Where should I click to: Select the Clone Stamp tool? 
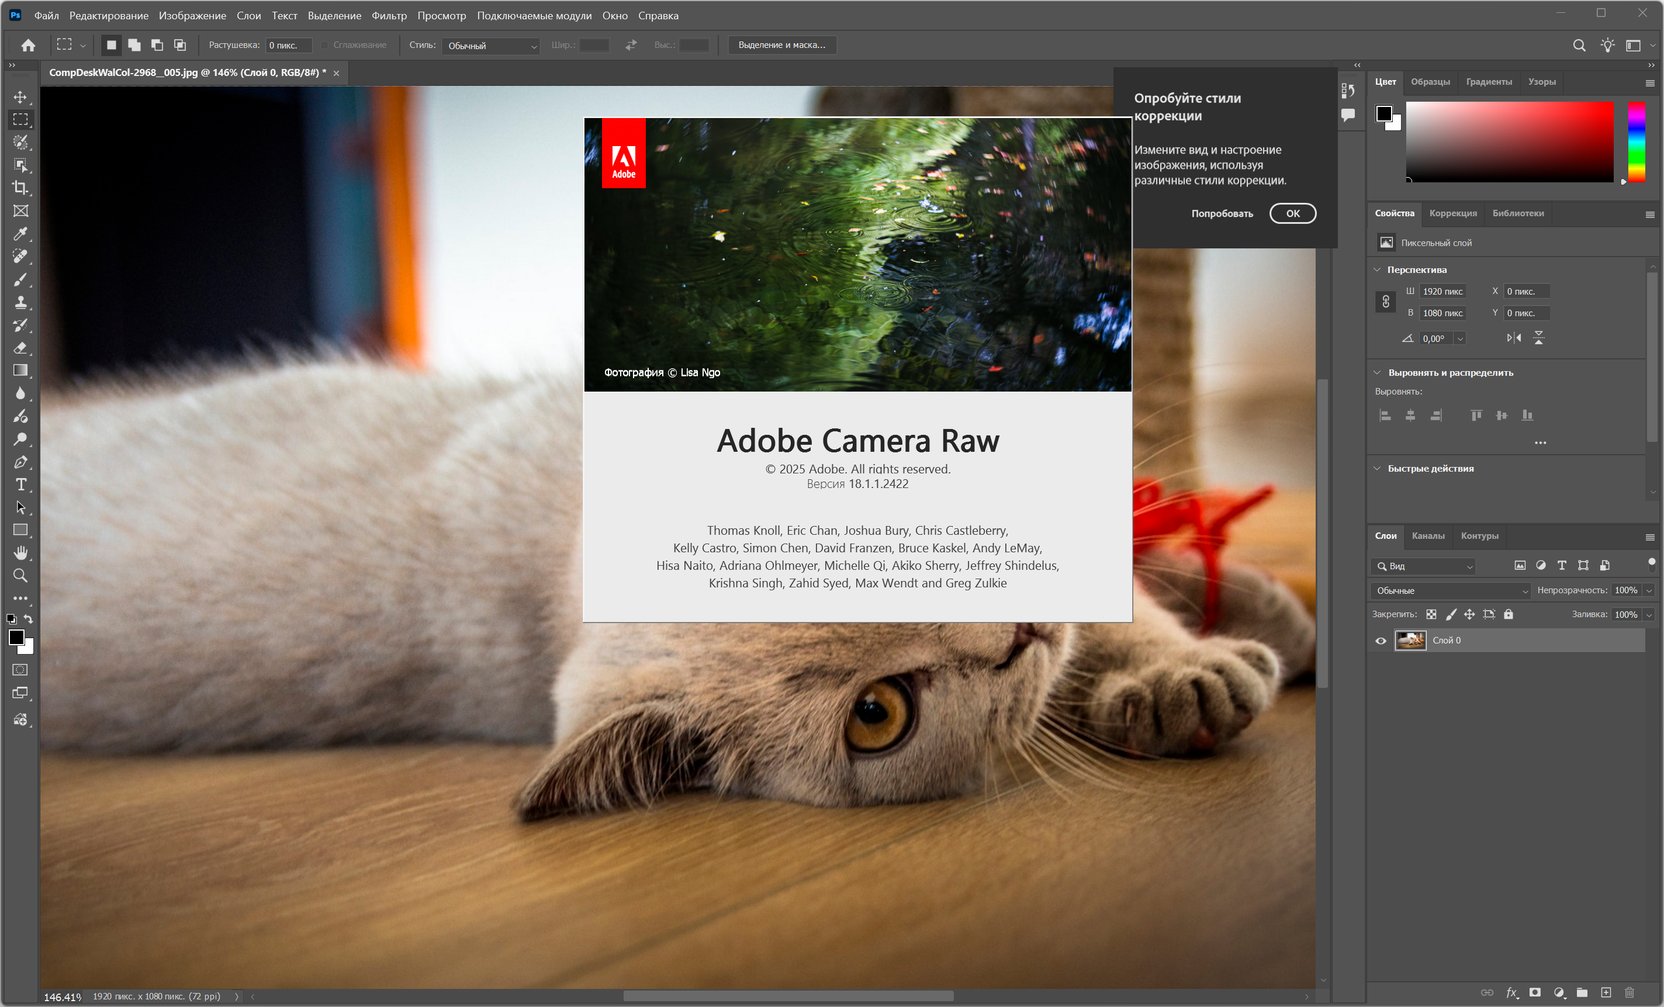tap(20, 302)
